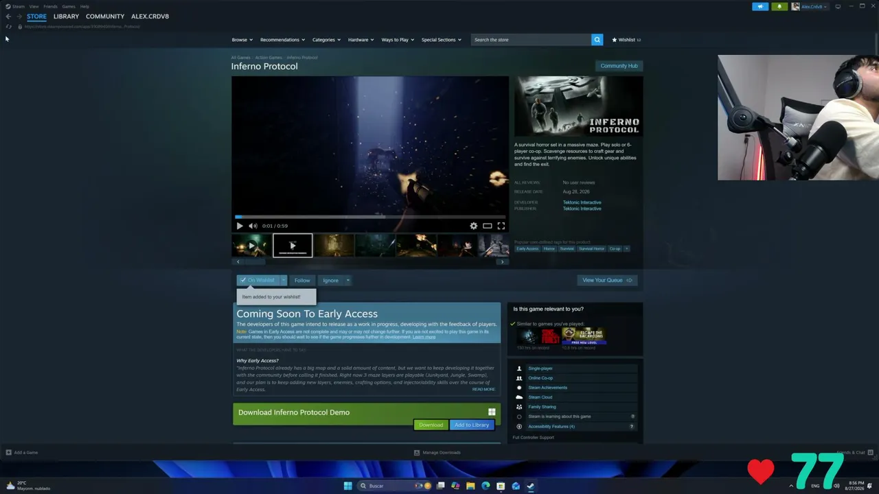Open the Online Co-op feature link
Image resolution: width=879 pixels, height=494 pixels.
540,378
